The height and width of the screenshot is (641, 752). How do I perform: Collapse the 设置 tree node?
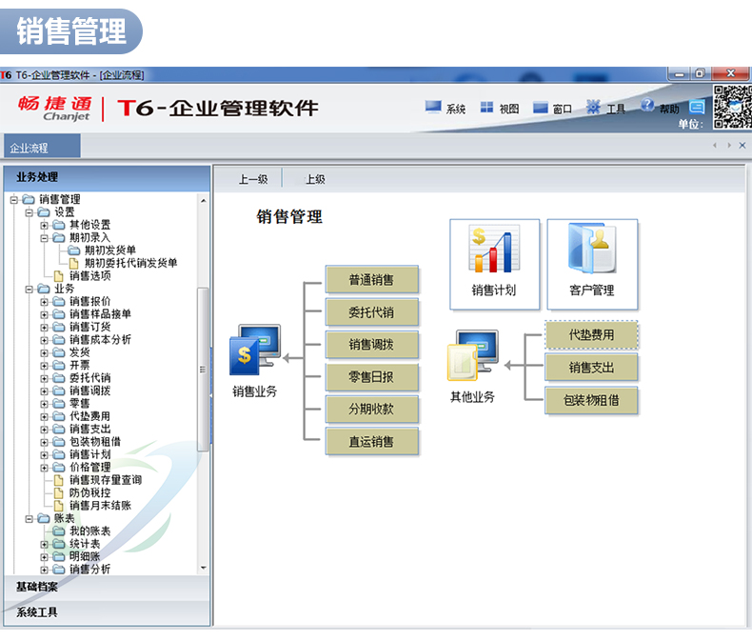point(30,212)
